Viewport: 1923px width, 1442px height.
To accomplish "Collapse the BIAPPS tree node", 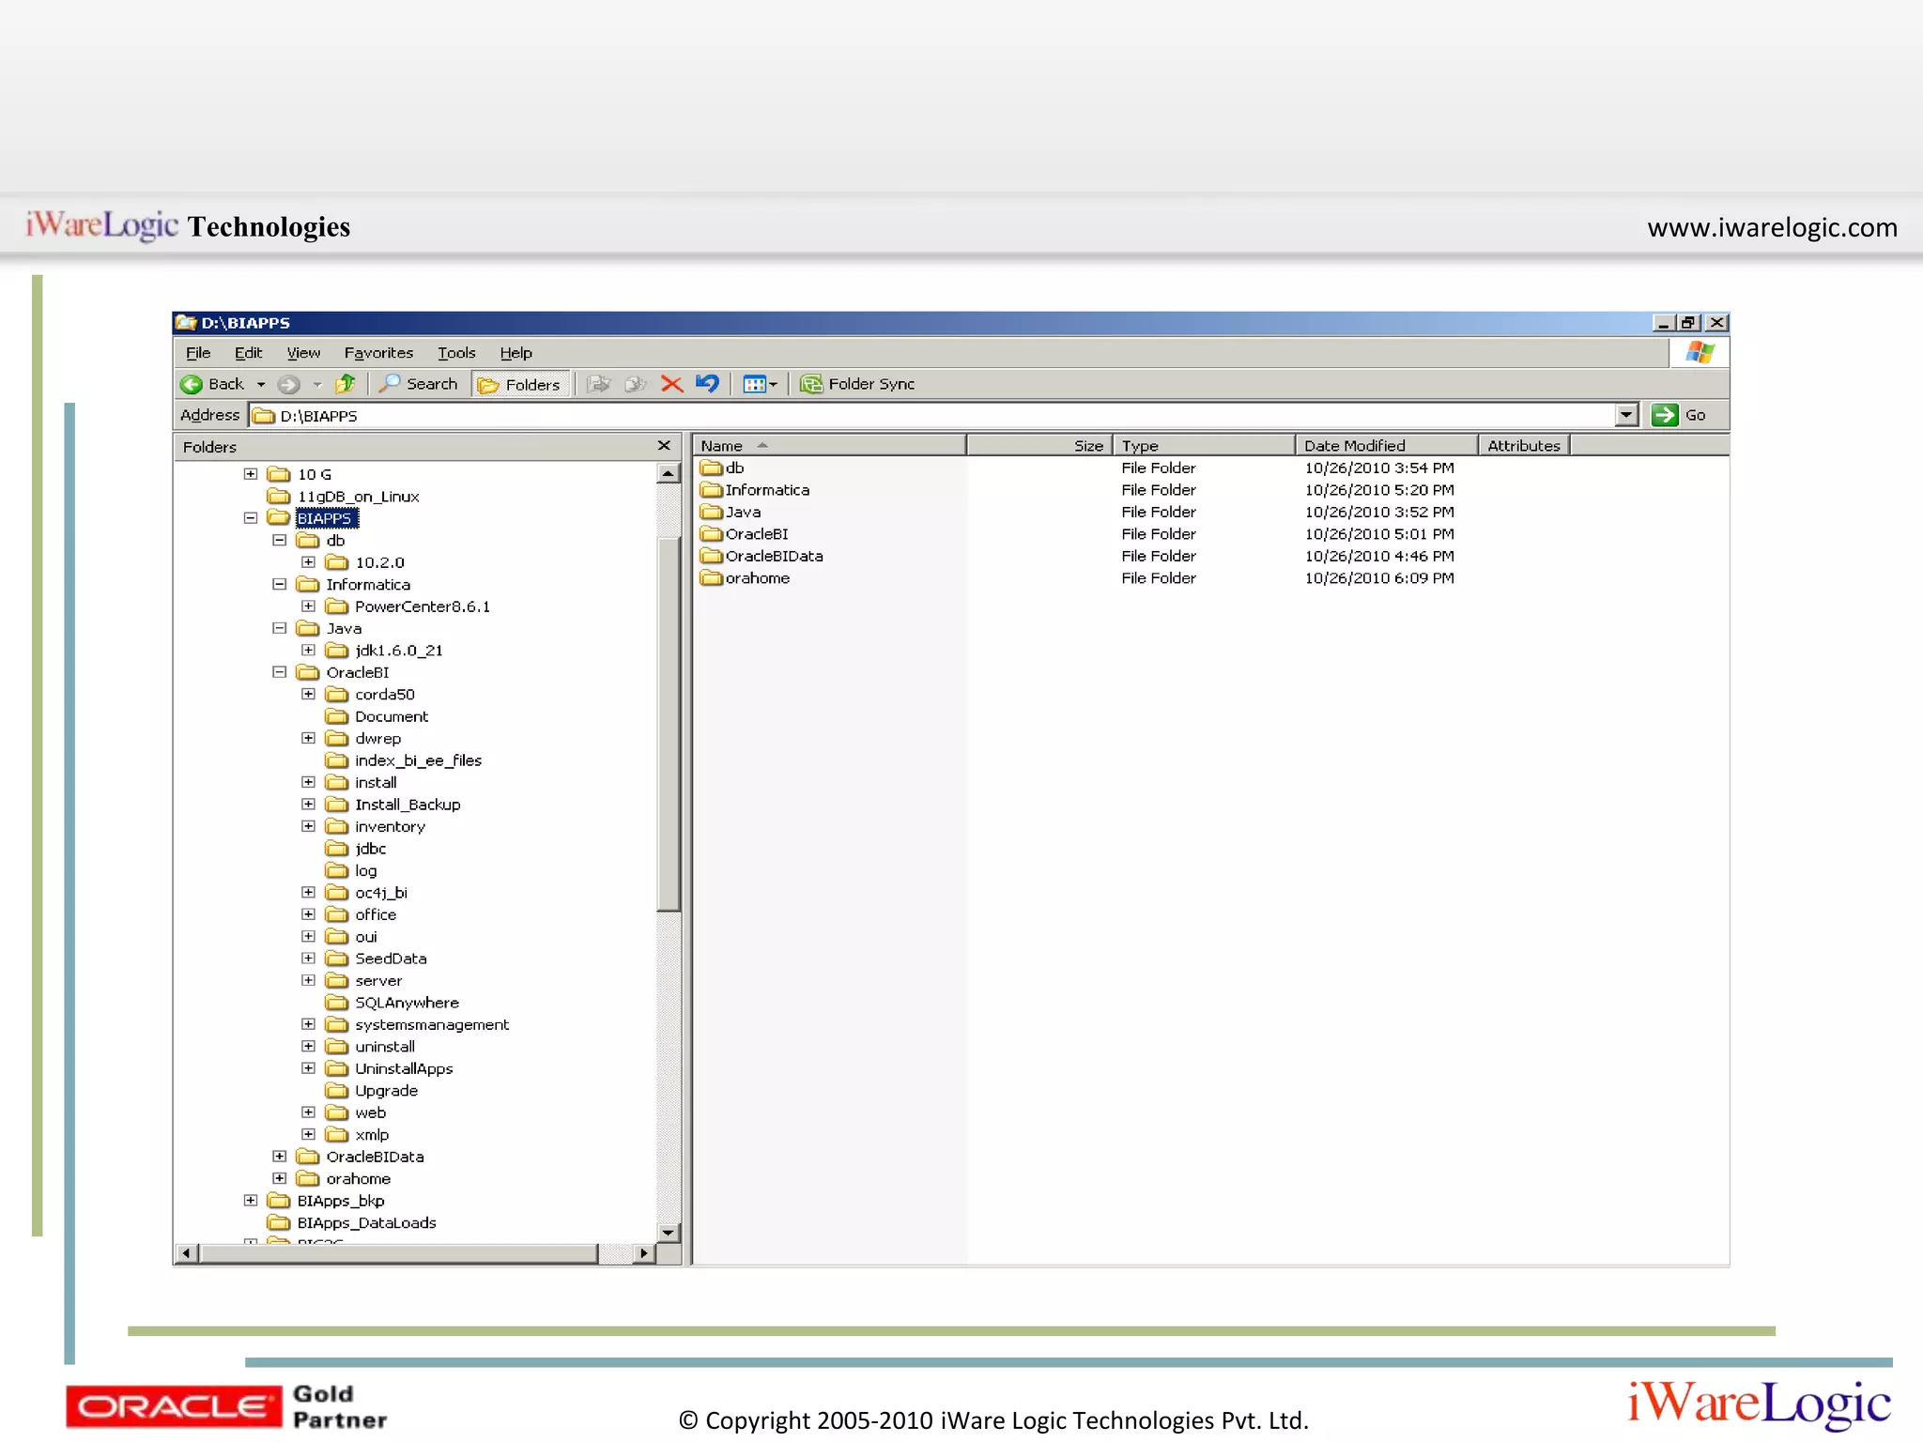I will point(251,518).
